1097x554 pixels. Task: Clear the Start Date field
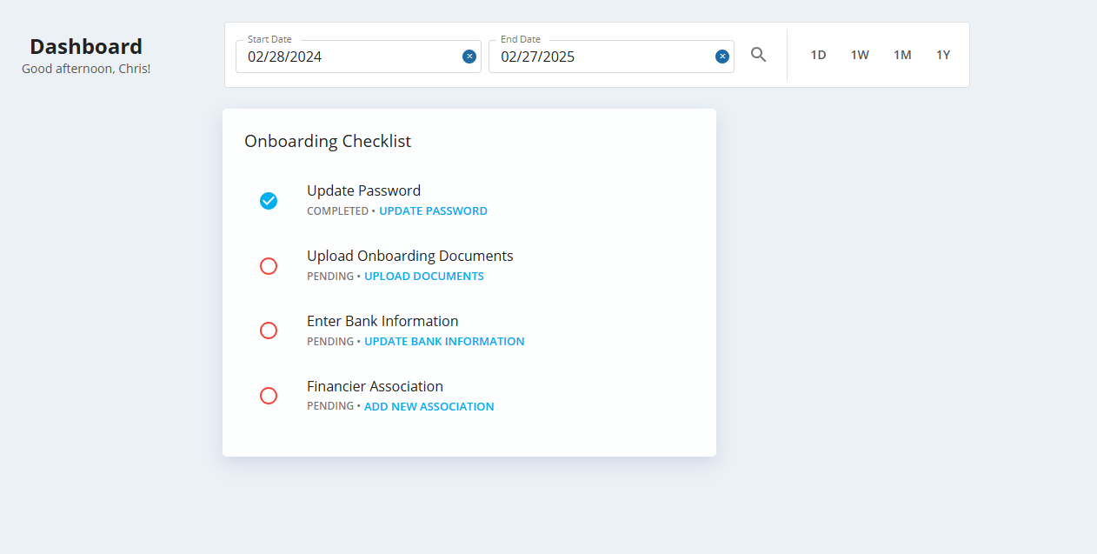(x=469, y=57)
